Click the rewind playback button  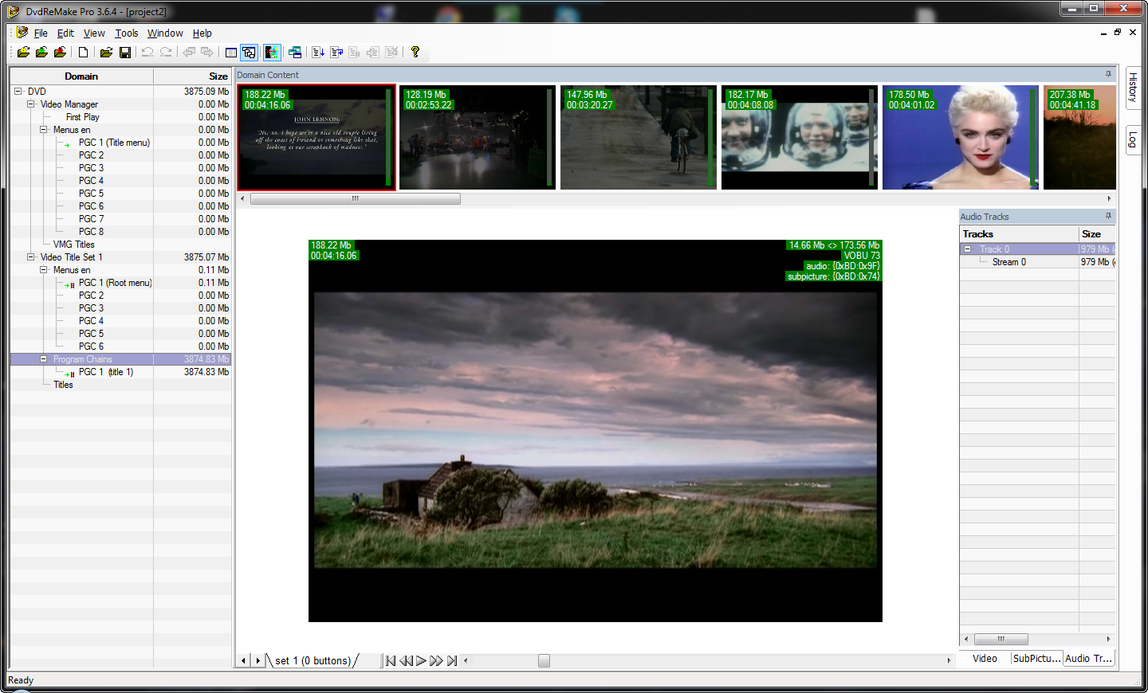(406, 660)
